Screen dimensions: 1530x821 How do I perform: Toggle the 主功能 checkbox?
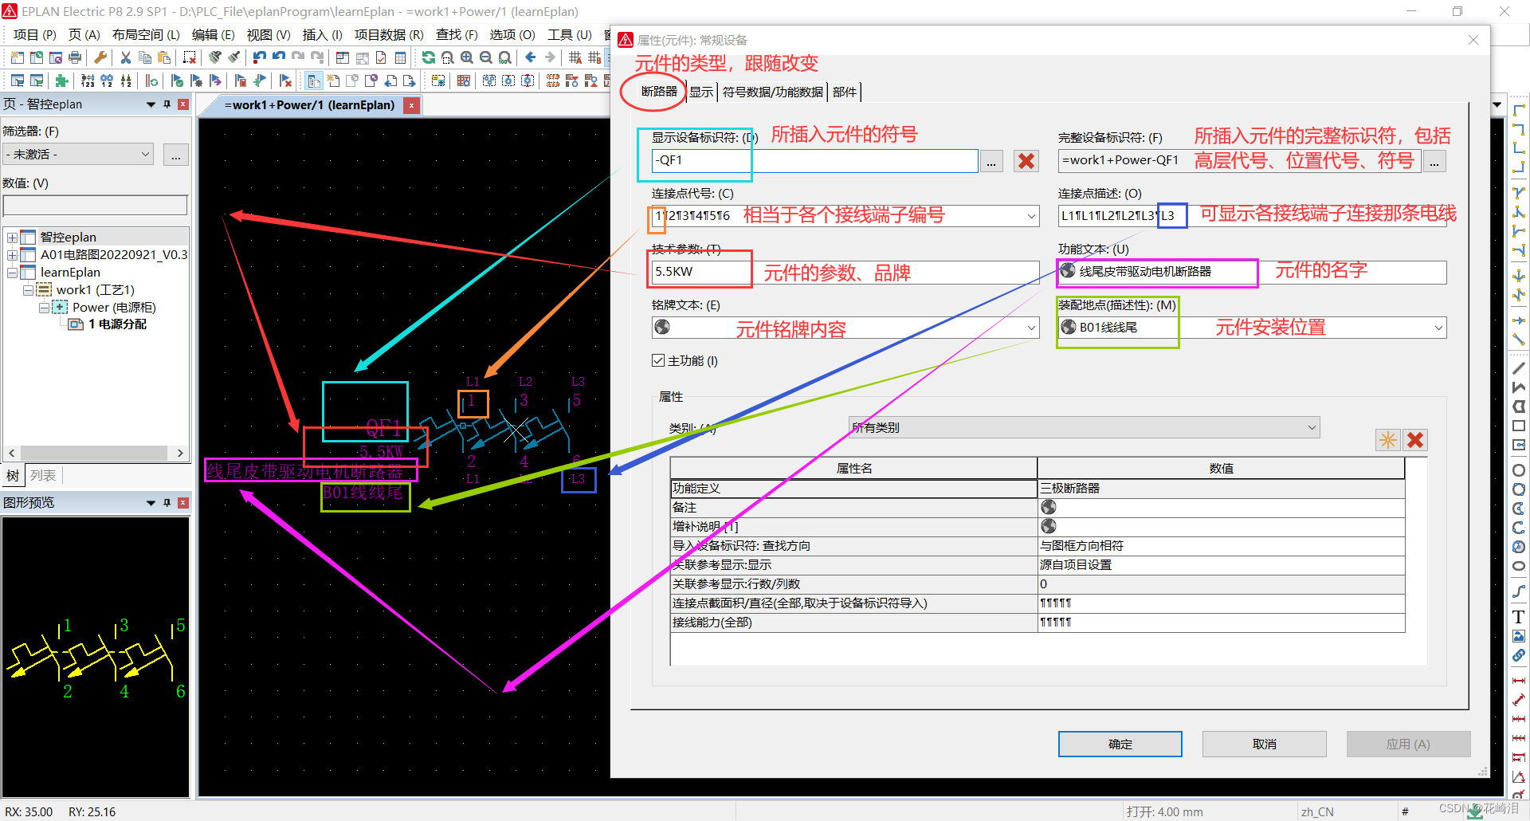click(658, 360)
